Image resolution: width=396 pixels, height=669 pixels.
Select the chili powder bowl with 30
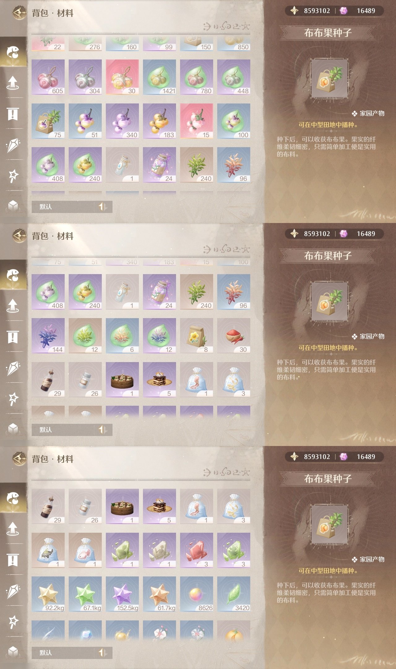point(234,336)
